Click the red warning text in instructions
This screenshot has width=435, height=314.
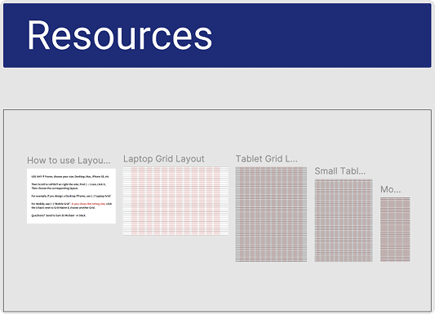click(88, 204)
